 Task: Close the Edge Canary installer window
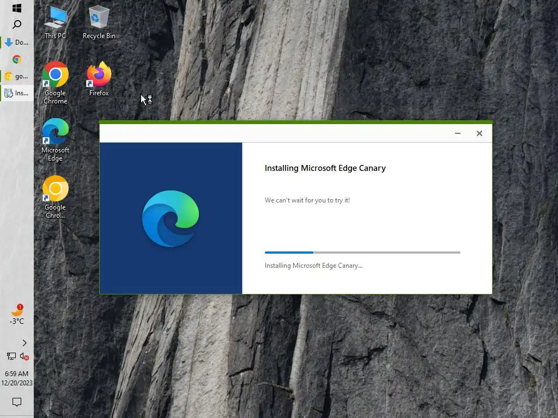(480, 133)
